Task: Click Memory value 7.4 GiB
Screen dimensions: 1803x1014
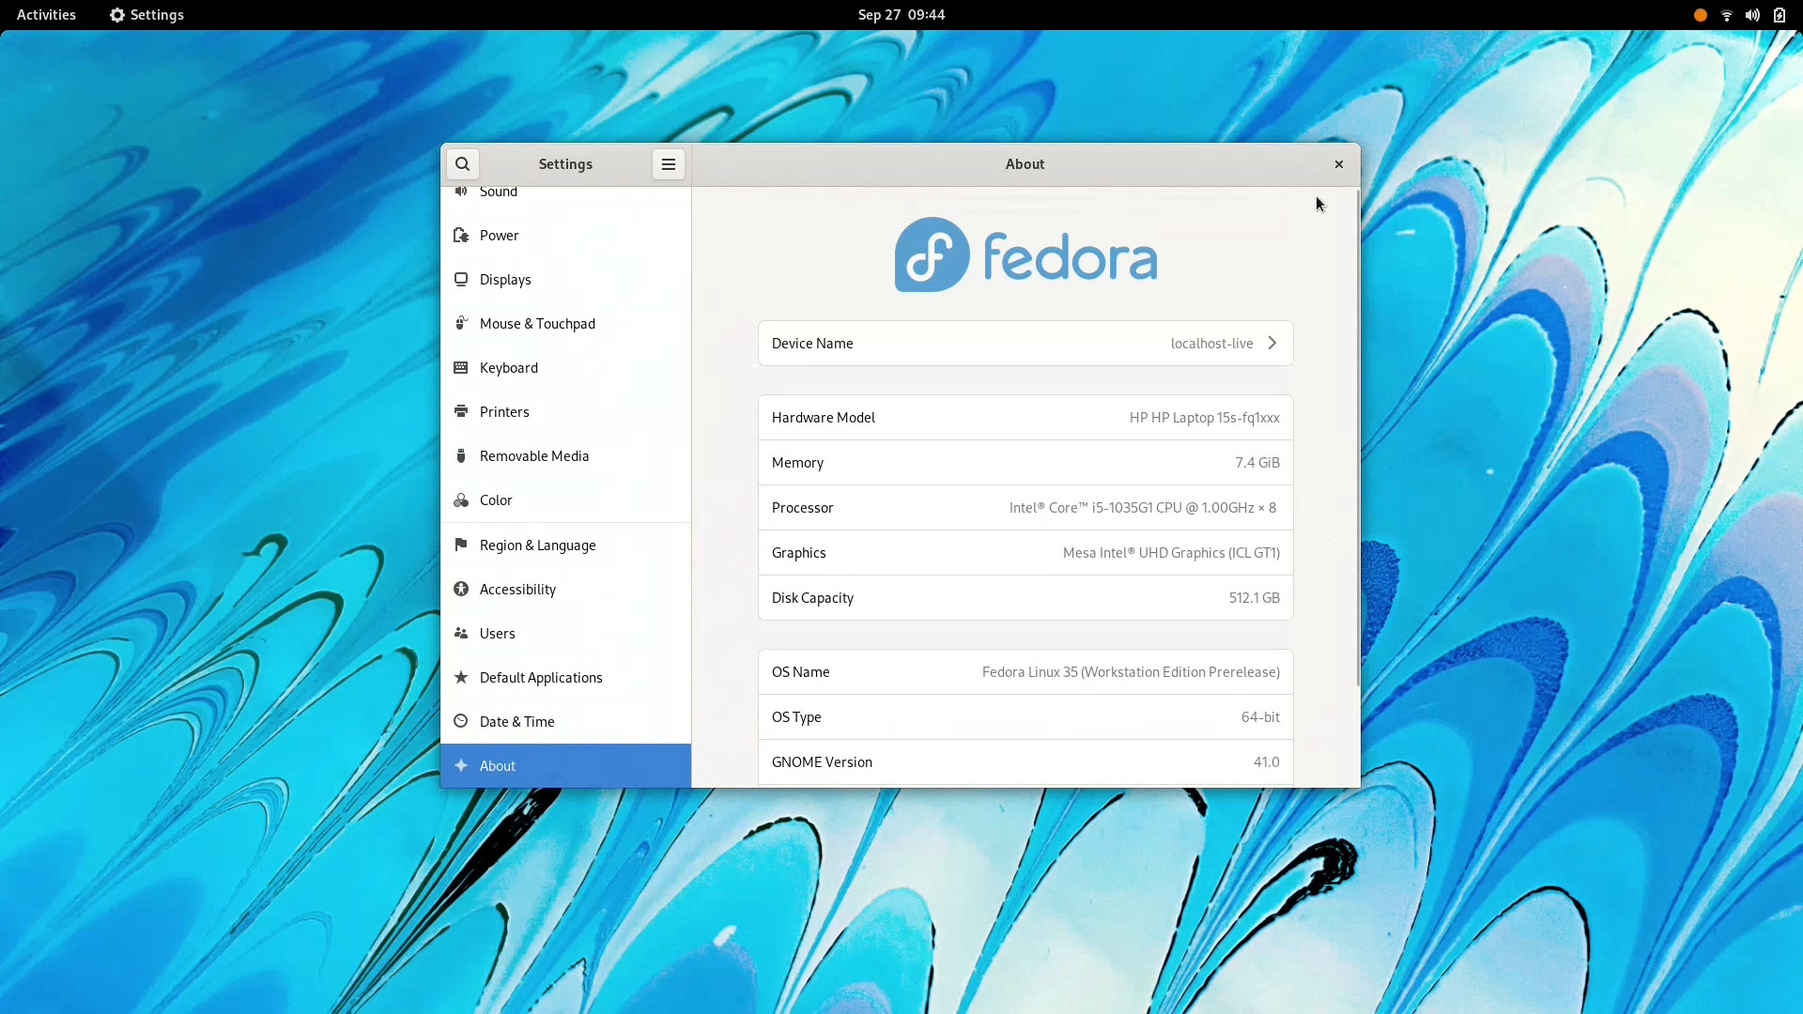Action: pos(1257,462)
